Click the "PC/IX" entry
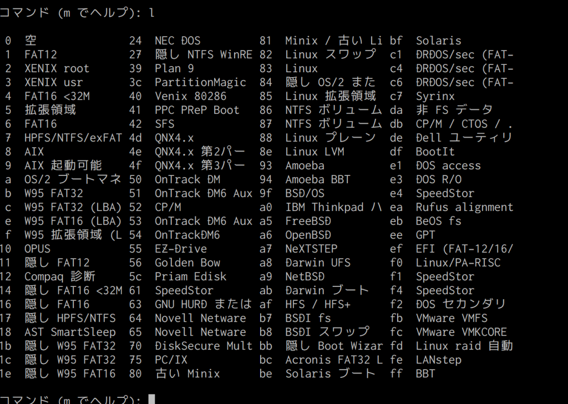Image resolution: width=568 pixels, height=404 pixels. tap(171, 360)
